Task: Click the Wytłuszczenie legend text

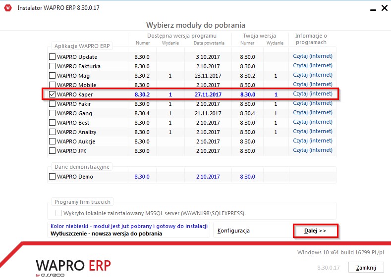Action: click(x=106, y=233)
